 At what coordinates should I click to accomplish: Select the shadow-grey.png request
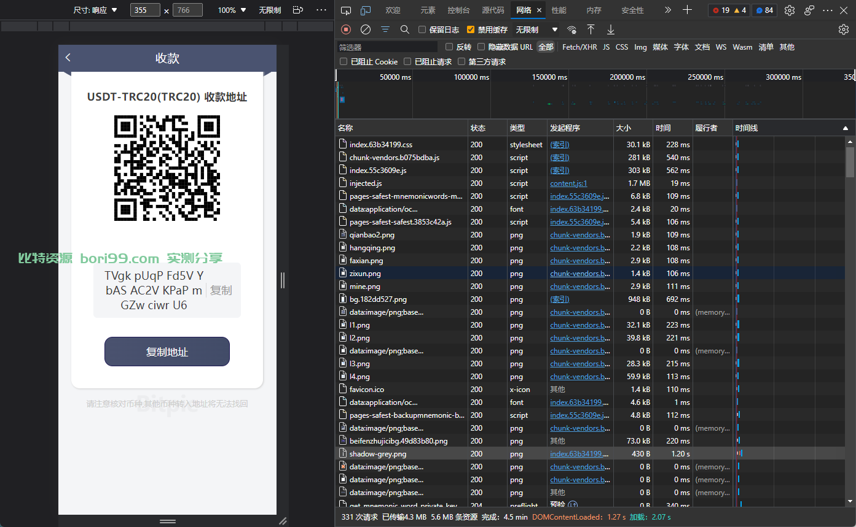[x=591, y=454]
